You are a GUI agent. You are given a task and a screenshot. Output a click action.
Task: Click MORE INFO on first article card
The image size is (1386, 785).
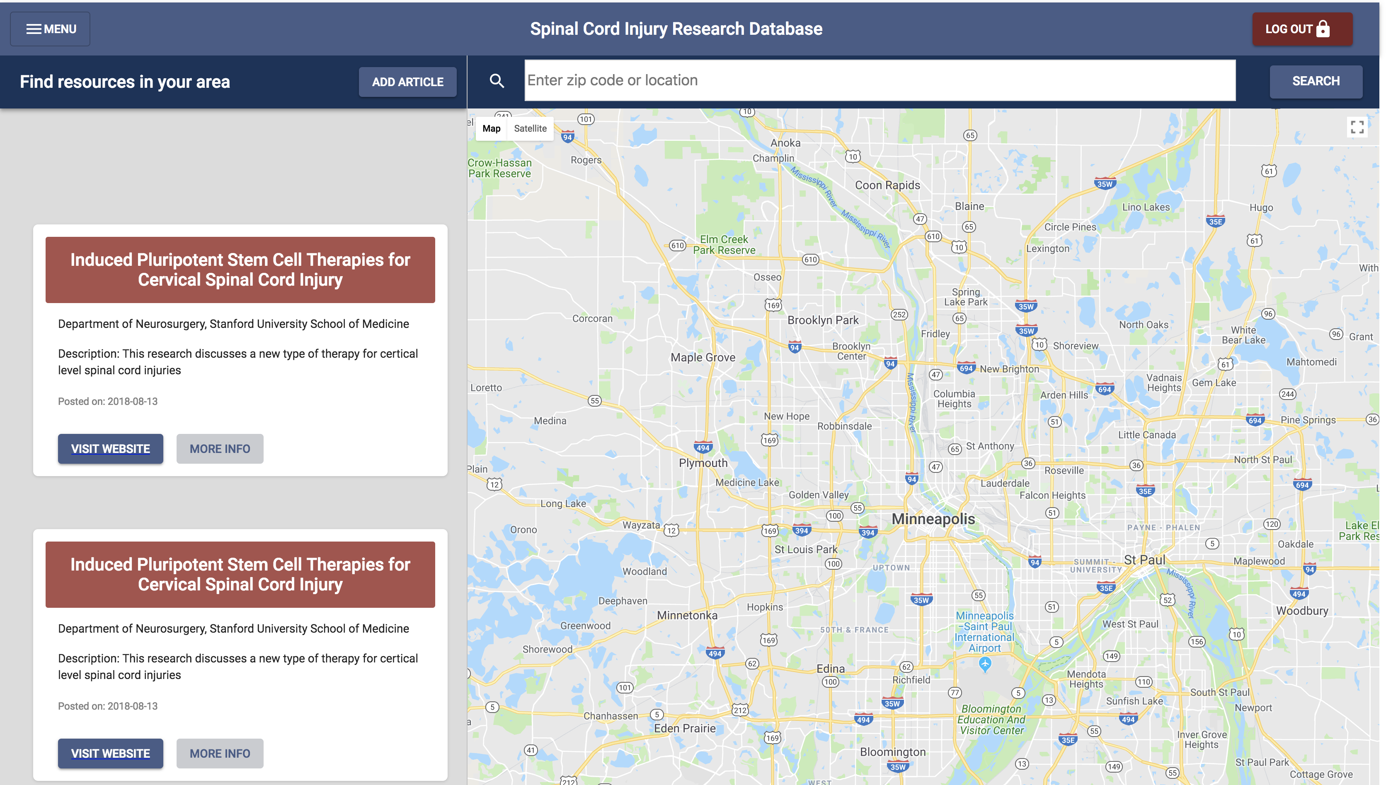click(220, 448)
